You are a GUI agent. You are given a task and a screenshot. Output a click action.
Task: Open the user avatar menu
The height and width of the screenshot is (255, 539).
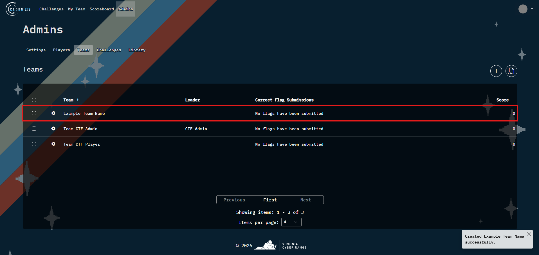click(x=522, y=9)
